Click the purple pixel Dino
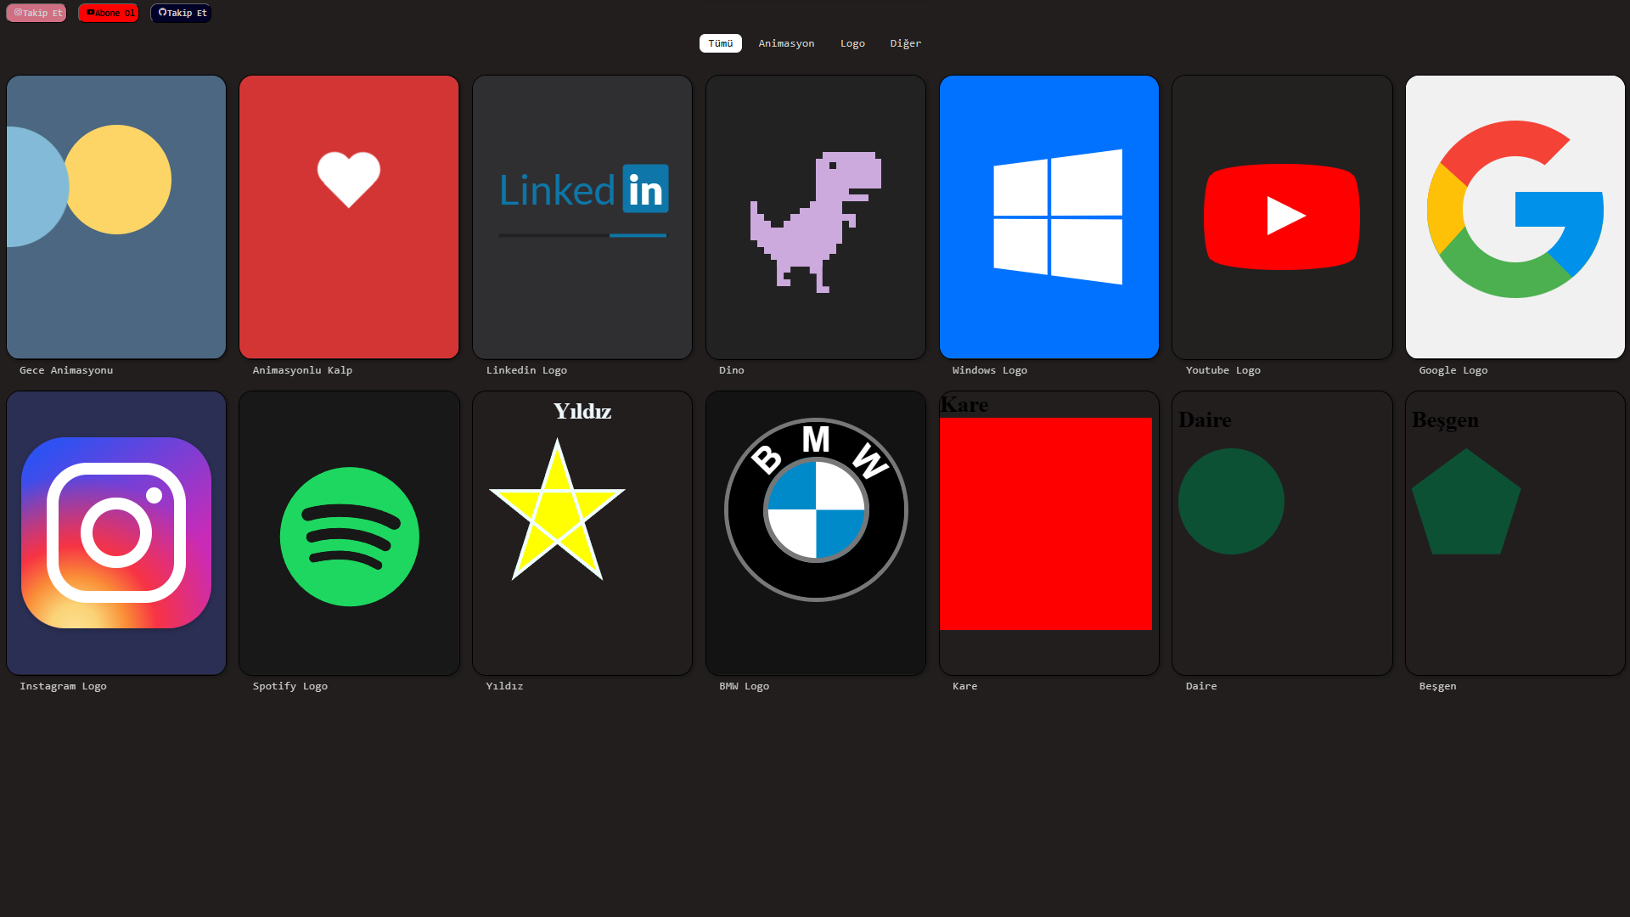Image resolution: width=1630 pixels, height=917 pixels. [816, 222]
